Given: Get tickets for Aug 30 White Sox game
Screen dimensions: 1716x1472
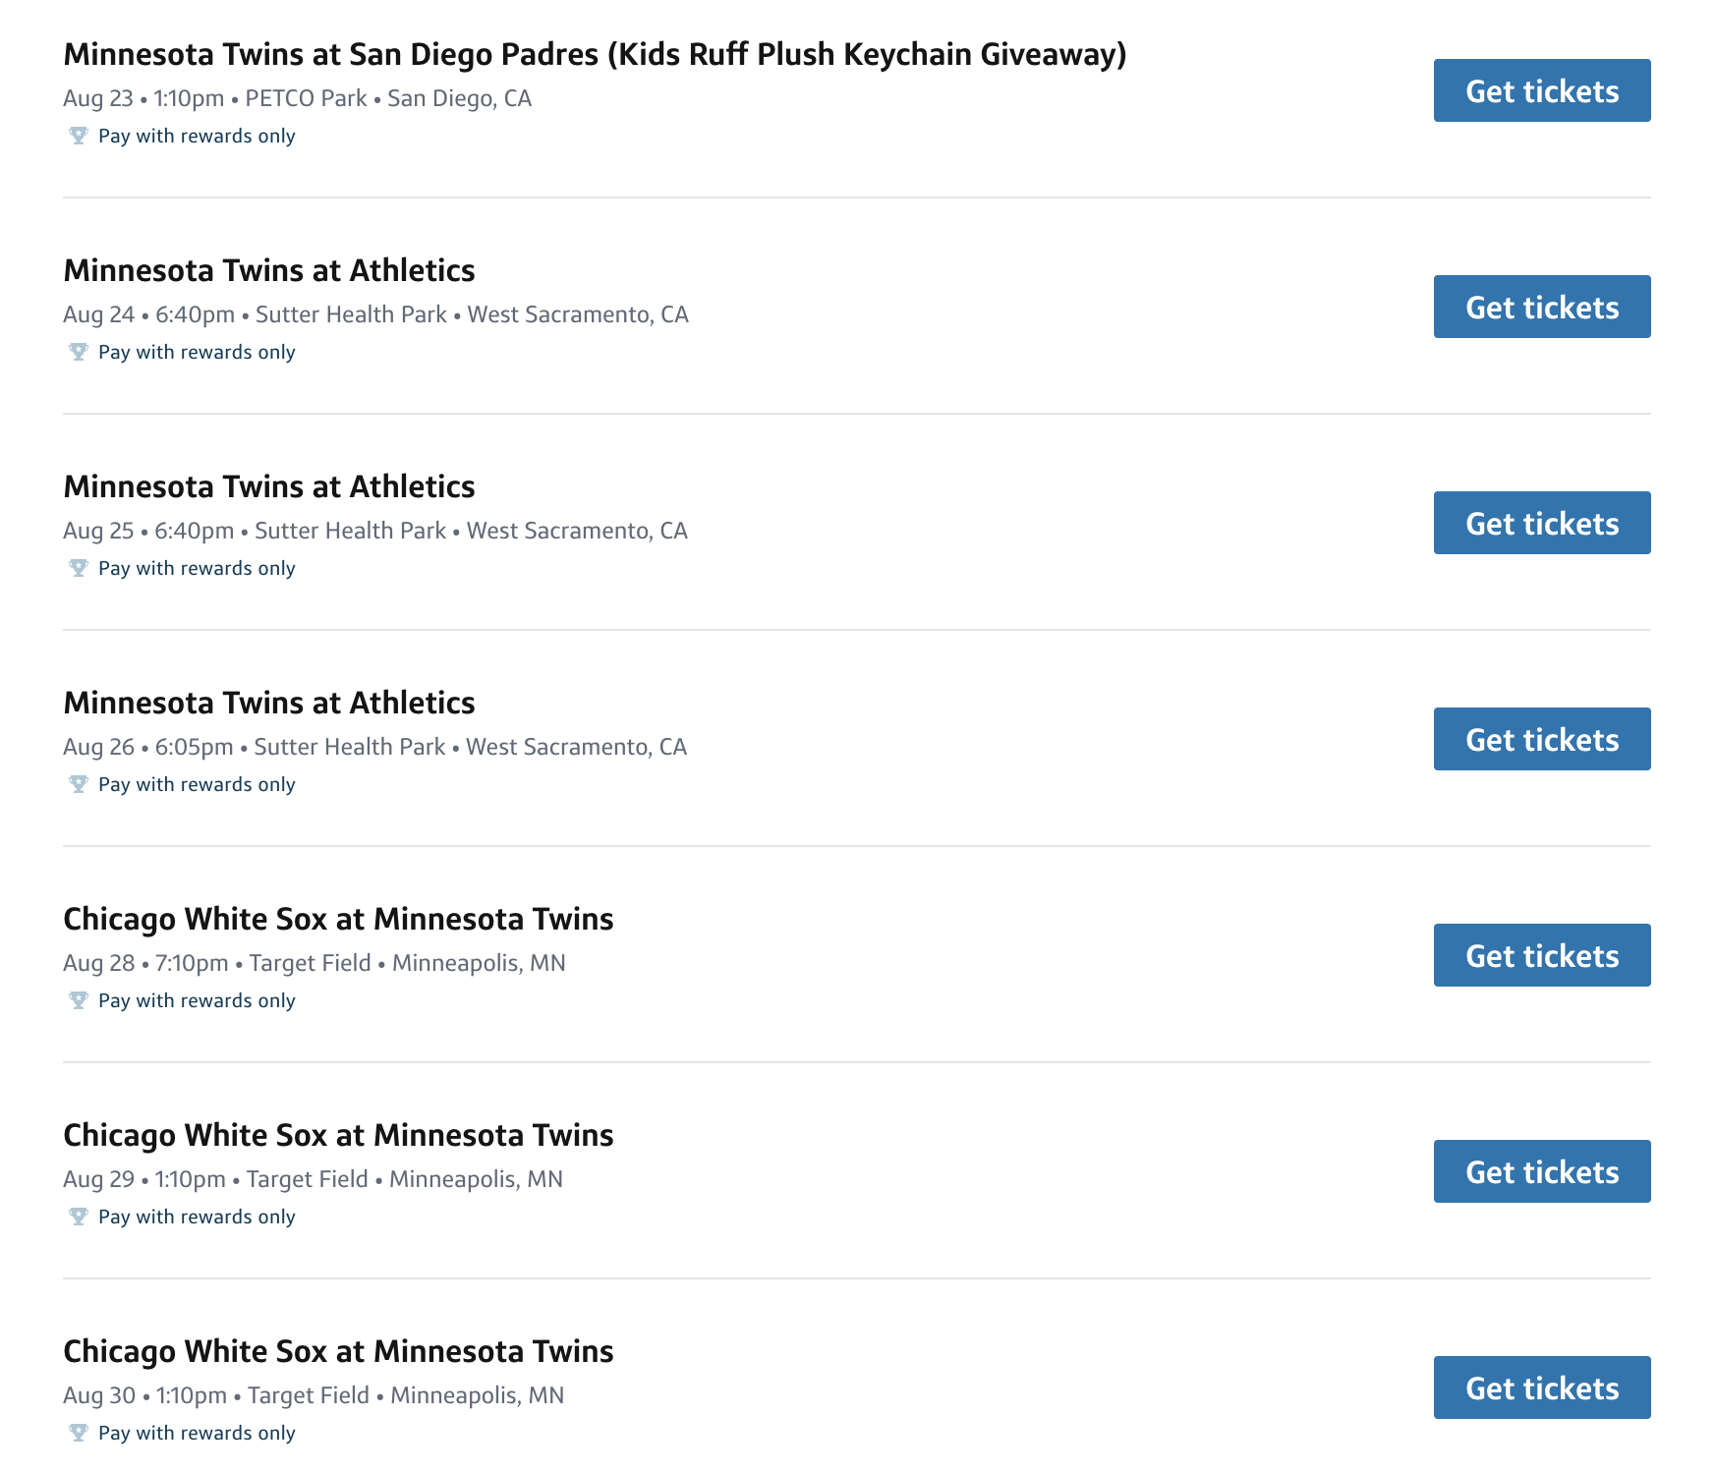Looking at the screenshot, I should pos(1542,1387).
